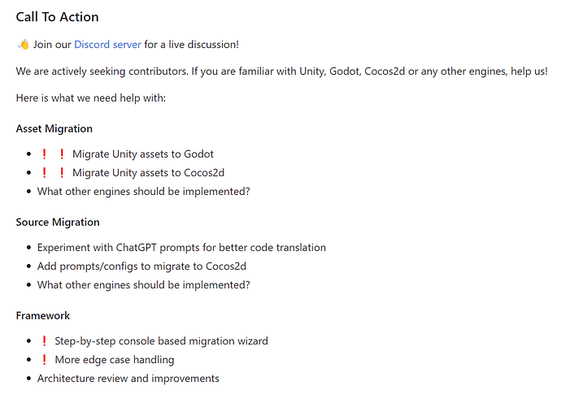The image size is (561, 394).
Task: Click 'Experiment with ChatGPT prompts' list item
Action: pos(181,248)
